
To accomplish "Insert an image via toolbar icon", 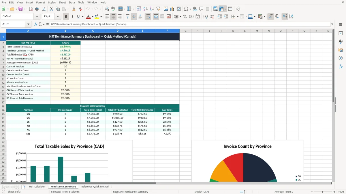I will (166, 9).
